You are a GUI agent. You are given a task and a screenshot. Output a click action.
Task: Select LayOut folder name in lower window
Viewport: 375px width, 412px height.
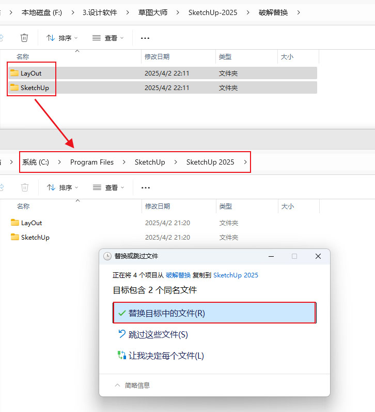pos(32,223)
